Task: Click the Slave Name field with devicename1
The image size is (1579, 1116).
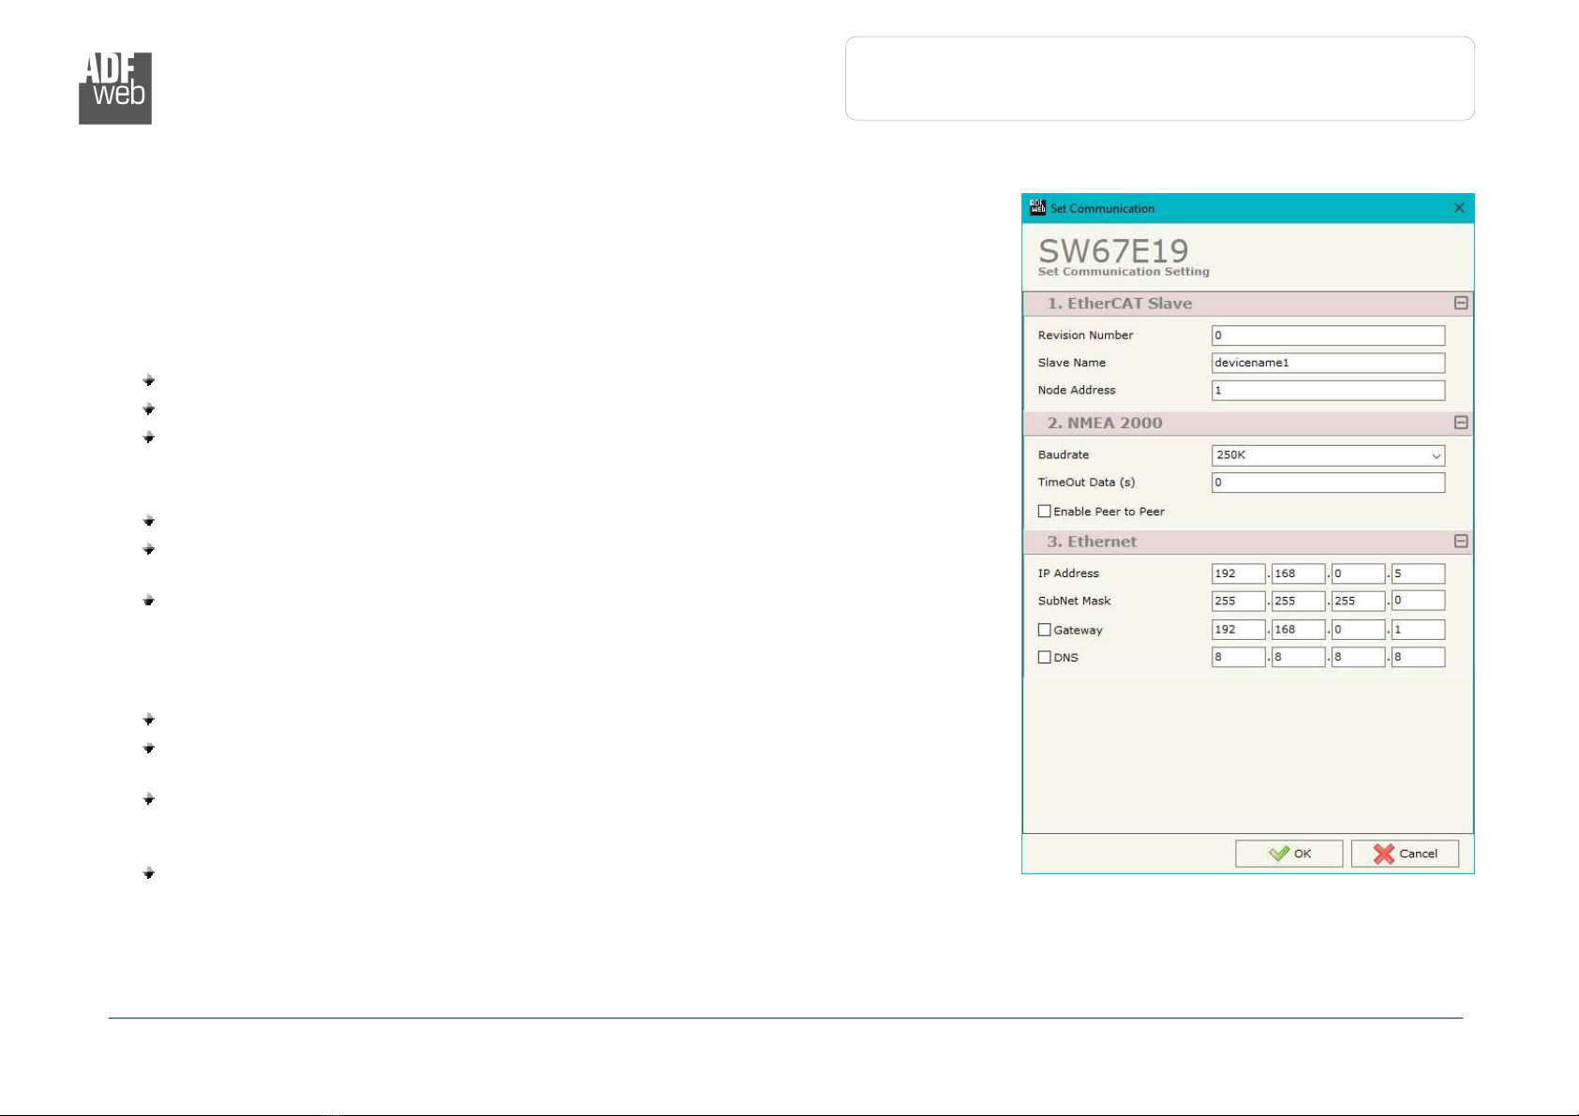Action: point(1328,363)
